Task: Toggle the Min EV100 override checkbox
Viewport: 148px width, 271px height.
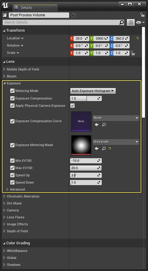Action: [12, 161]
